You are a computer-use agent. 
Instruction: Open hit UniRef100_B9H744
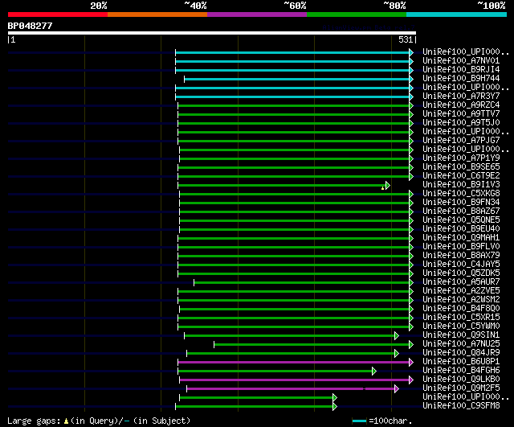tap(461, 79)
